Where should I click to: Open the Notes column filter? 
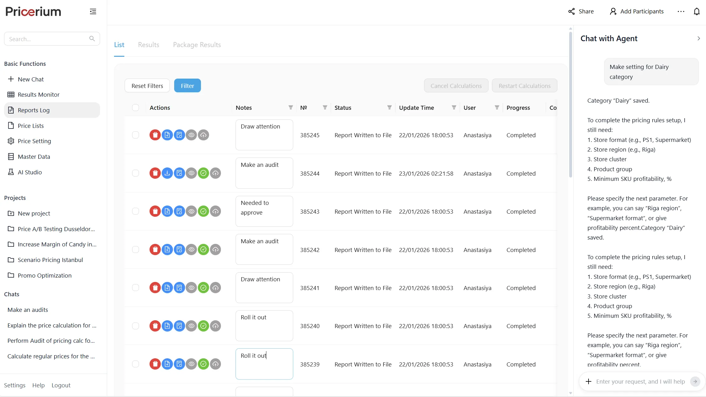290,108
